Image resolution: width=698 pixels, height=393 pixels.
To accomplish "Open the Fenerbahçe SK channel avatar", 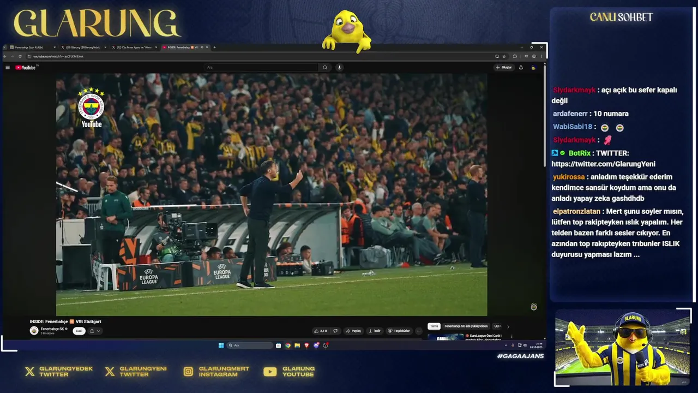I will 34,331.
